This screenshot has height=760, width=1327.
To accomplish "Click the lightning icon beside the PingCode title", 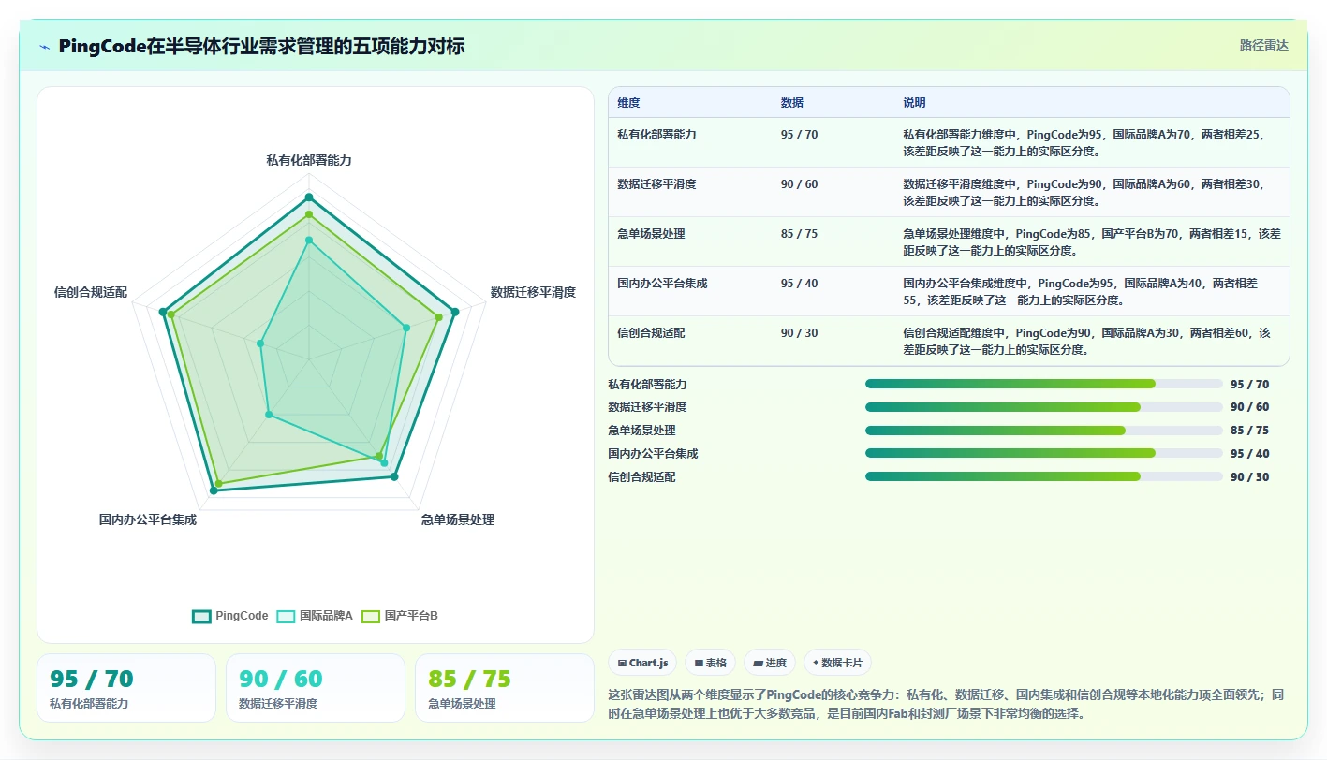I will (x=44, y=46).
